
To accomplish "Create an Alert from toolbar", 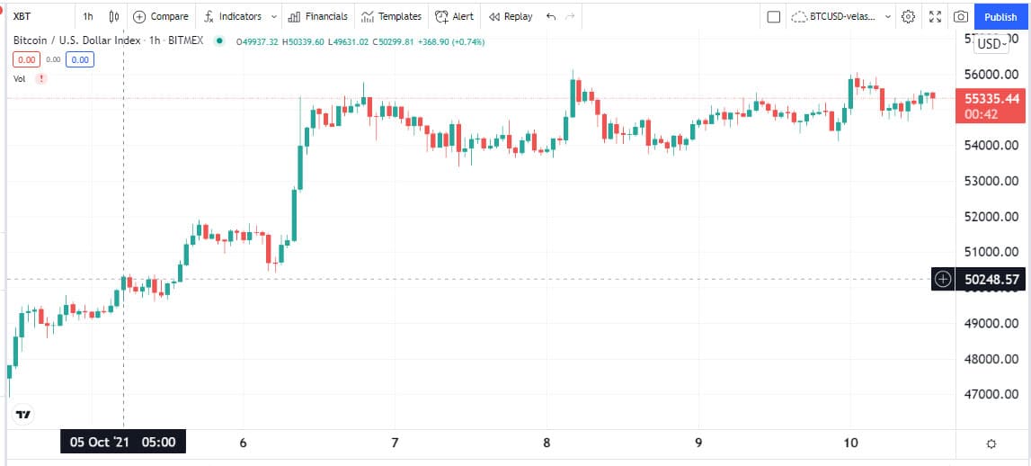I will click(454, 16).
